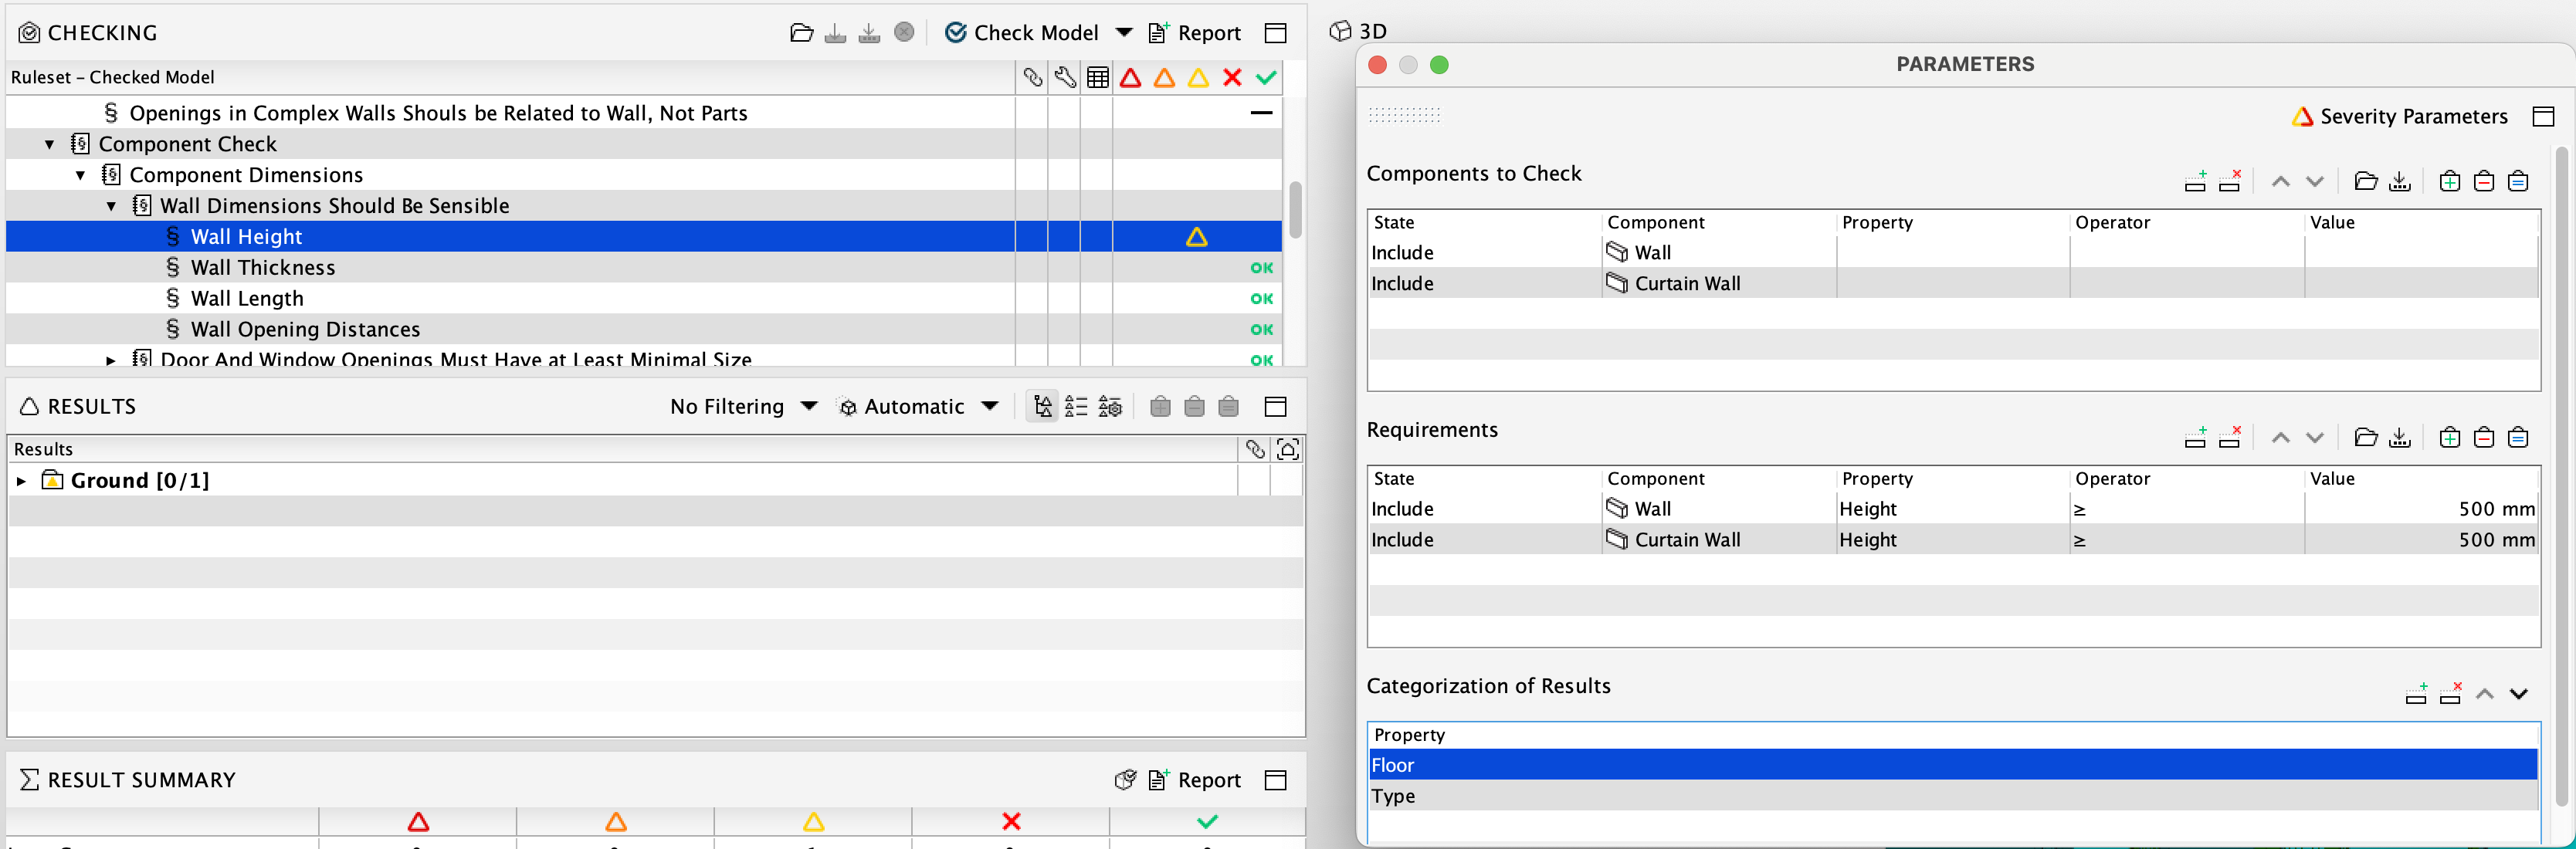Image resolution: width=2576 pixels, height=849 pixels.
Task: Remove selected Requirements row with red delete icon
Action: [x=2231, y=437]
